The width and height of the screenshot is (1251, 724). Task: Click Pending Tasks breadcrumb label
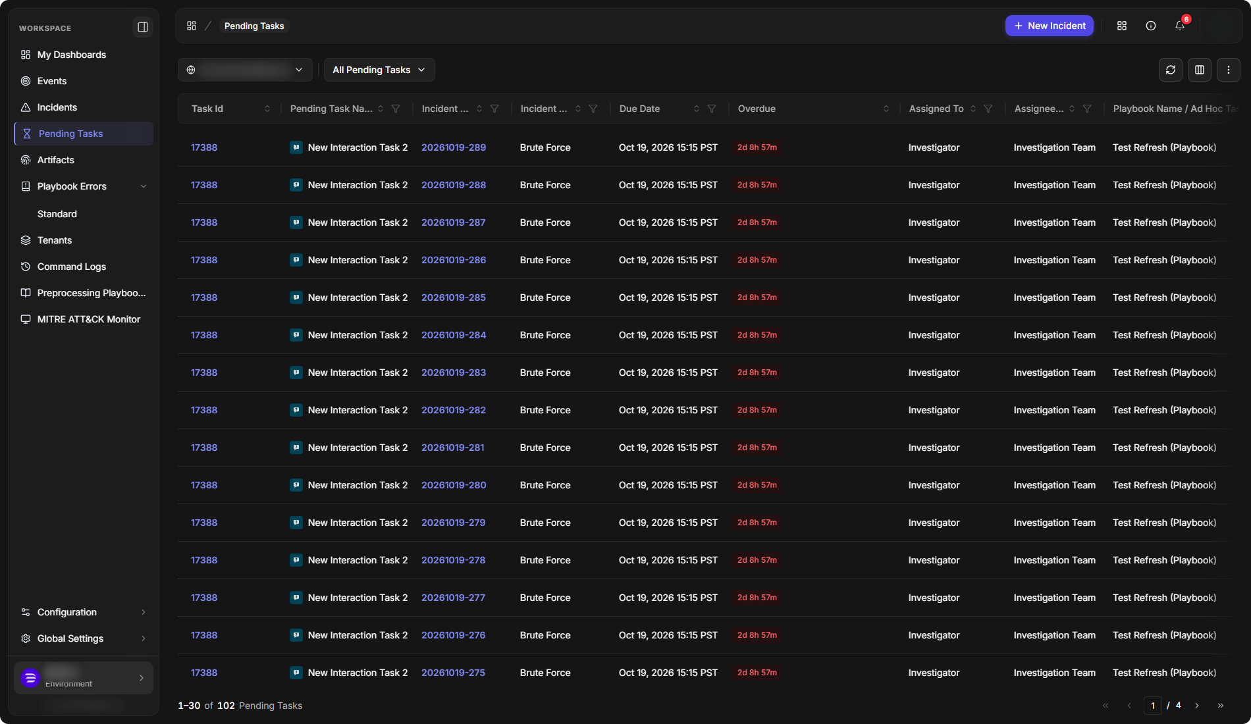pyautogui.click(x=254, y=26)
